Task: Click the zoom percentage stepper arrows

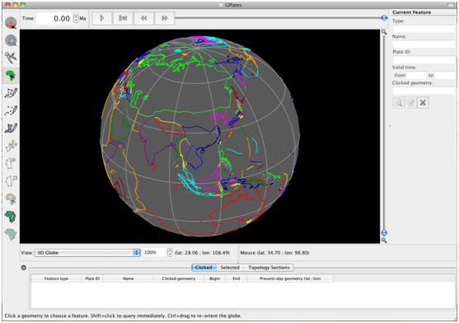Action: 170,252
